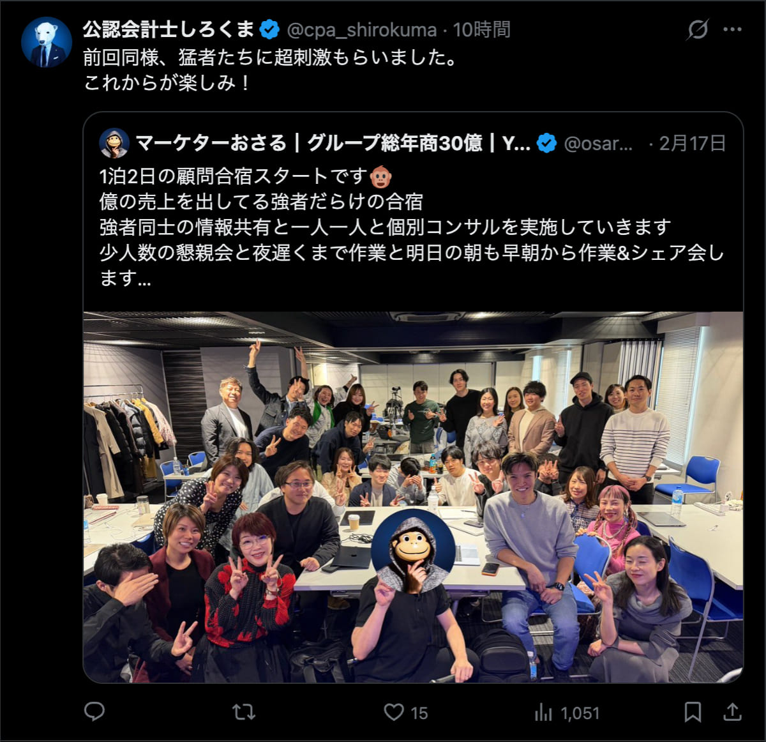Click the quoted monkey avatar
This screenshot has height=742, width=766.
[114, 143]
